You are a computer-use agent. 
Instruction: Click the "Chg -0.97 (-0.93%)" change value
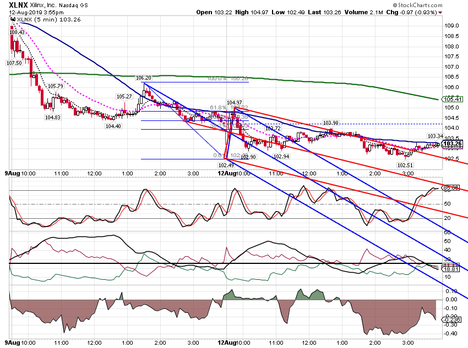click(412, 12)
